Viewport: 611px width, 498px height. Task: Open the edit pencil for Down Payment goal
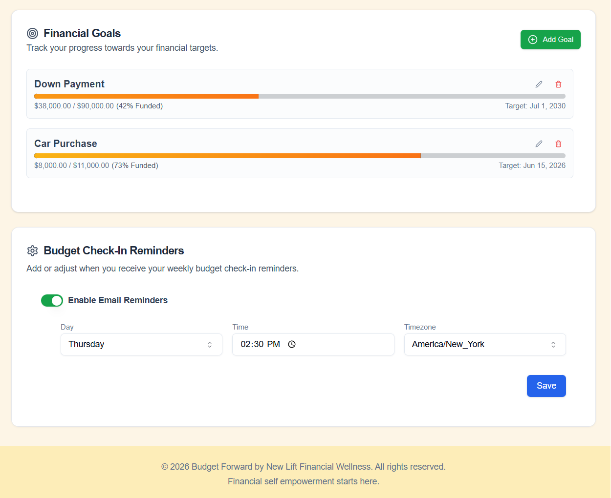point(539,84)
